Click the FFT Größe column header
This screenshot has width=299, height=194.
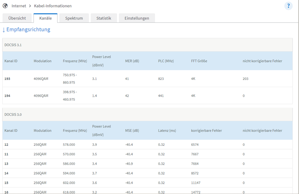point(199,61)
